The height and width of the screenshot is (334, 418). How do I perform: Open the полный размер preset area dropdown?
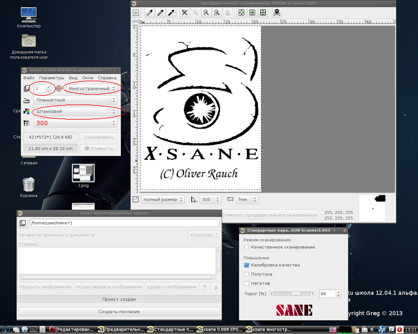pos(163,199)
